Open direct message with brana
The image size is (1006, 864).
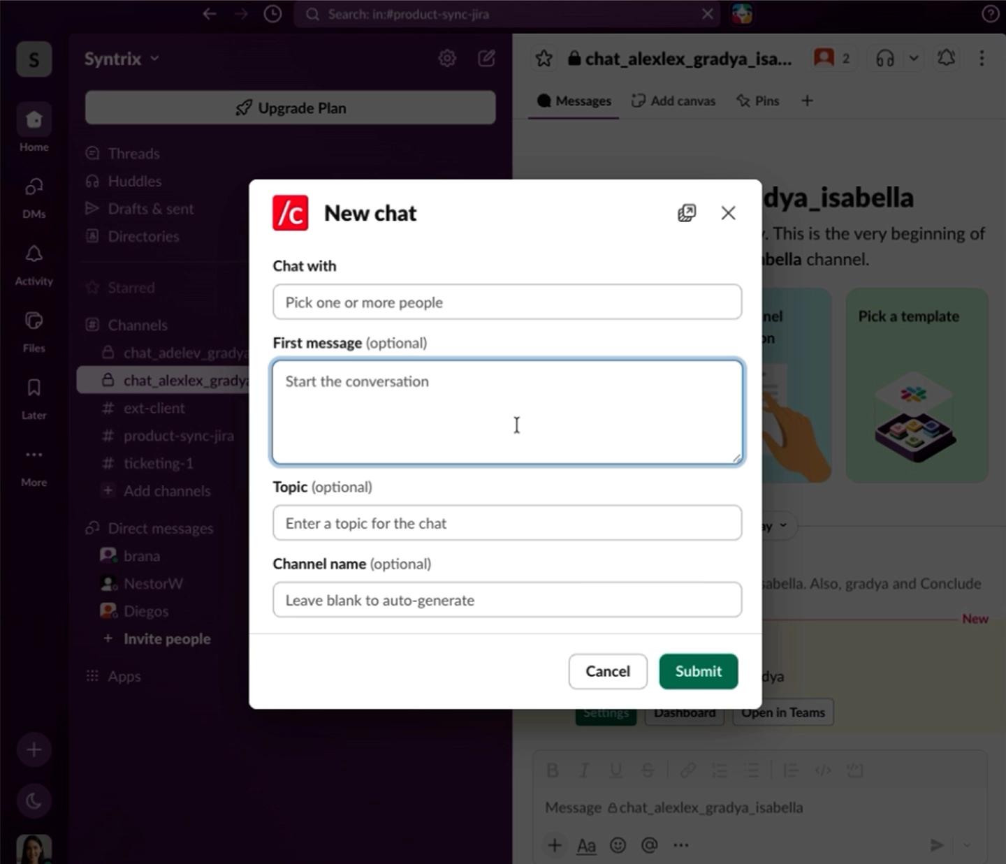[141, 556]
